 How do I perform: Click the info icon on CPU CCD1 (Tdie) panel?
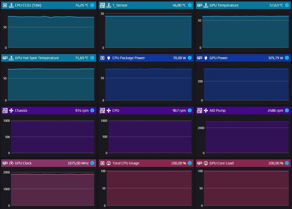[92, 5]
